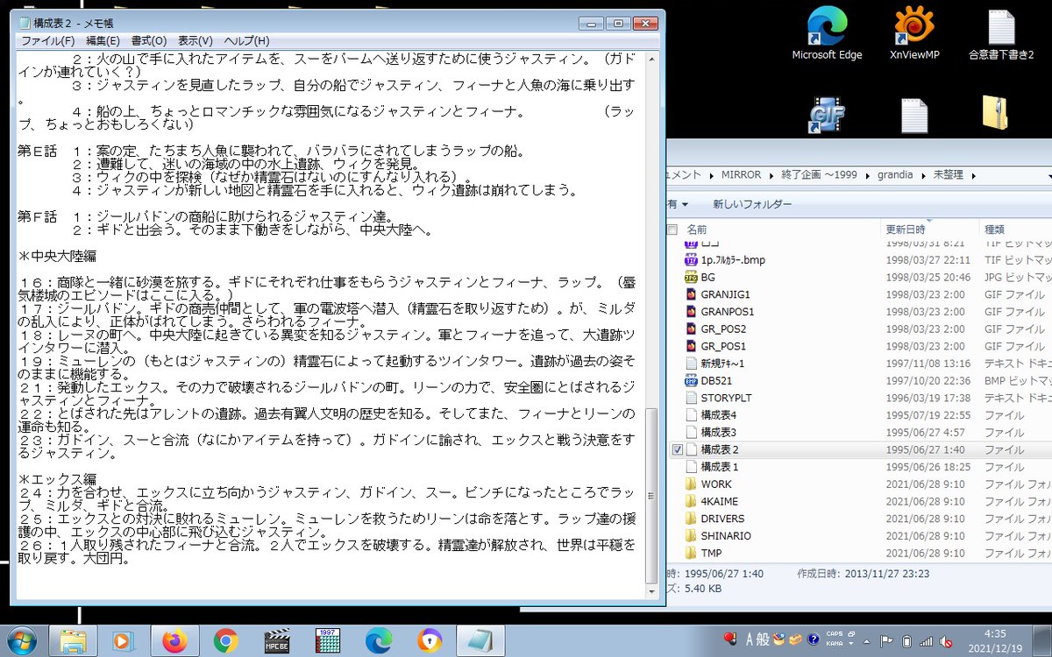Select the GIF shortcut icon on desktop
The height and width of the screenshot is (657, 1052).
pos(827,116)
